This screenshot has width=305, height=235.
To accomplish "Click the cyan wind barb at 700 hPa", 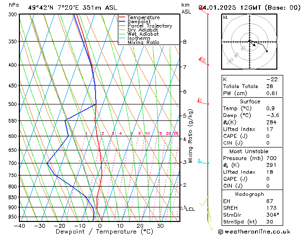I will pos(203,162).
